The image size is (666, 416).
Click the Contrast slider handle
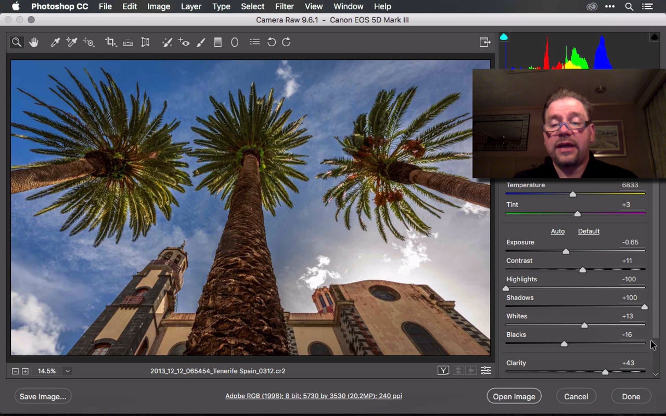pyautogui.click(x=583, y=270)
